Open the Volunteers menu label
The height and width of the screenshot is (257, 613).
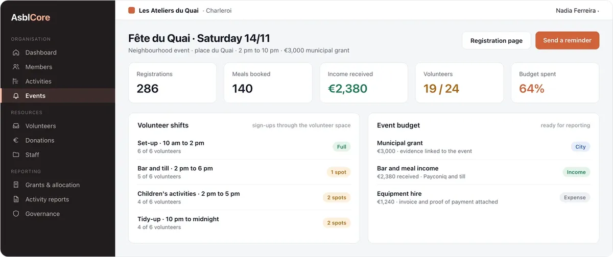[41, 126]
